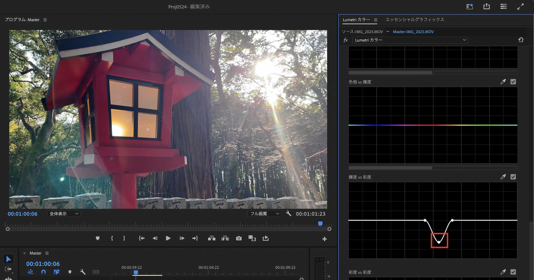Click the Reset effect icon in Lumetri panel
The height and width of the screenshot is (280, 534).
pyautogui.click(x=521, y=40)
